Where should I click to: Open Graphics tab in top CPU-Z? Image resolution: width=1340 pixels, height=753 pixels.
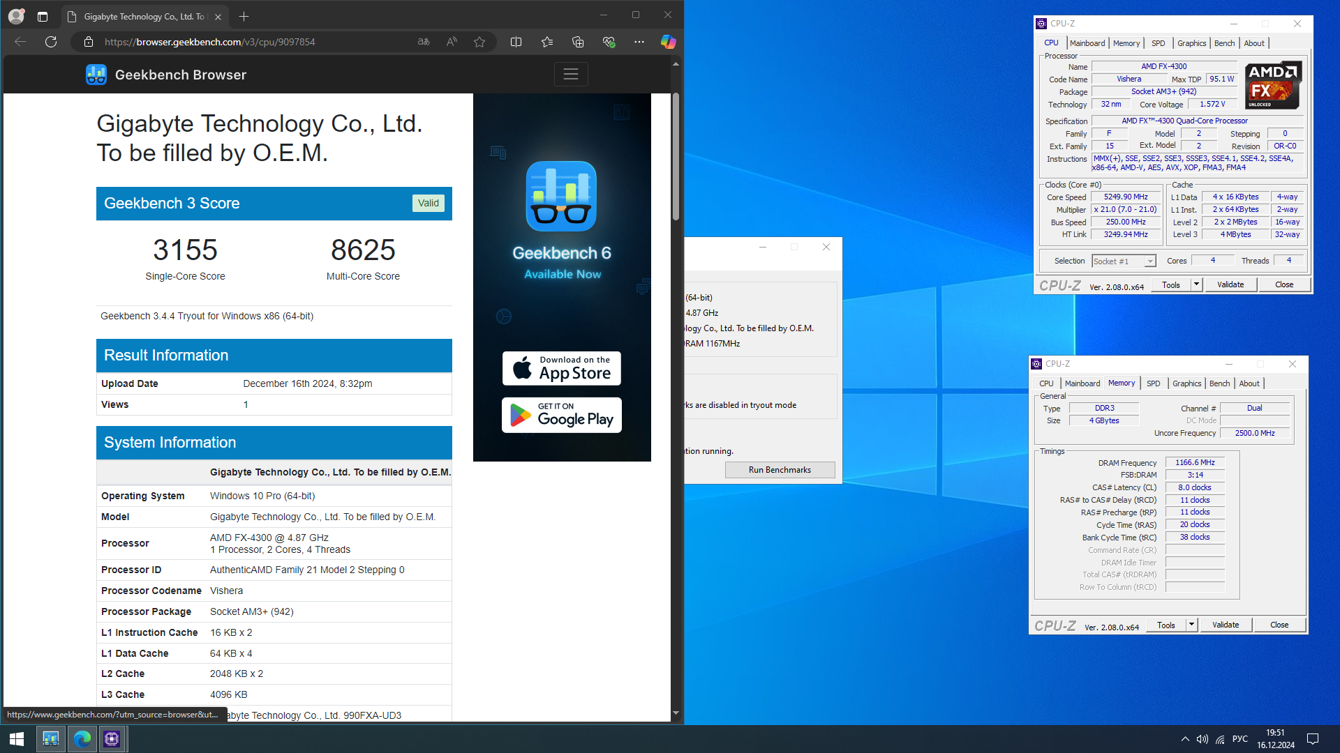click(x=1191, y=43)
